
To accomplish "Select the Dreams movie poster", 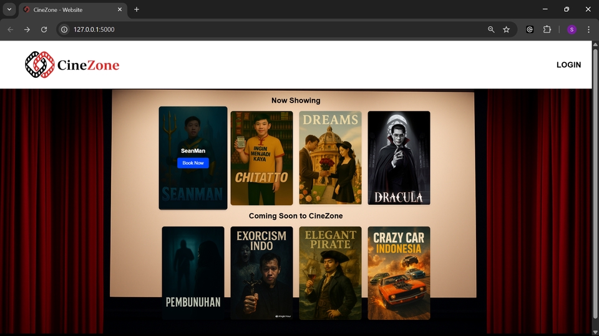I will click(x=330, y=158).
